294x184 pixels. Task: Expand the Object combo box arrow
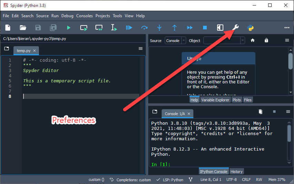243,40
